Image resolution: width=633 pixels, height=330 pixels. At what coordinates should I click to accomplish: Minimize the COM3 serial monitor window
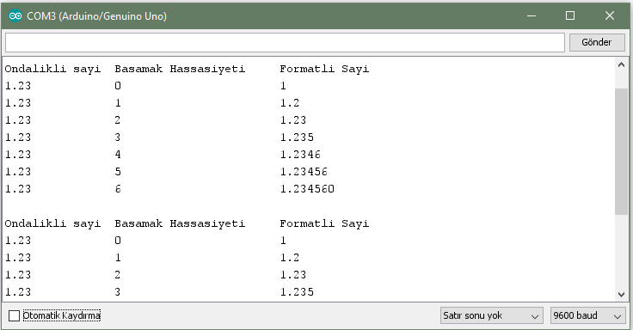click(532, 15)
